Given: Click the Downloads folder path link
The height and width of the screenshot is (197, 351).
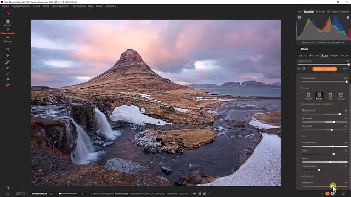Looking at the screenshot, I should (x=121, y=194).
